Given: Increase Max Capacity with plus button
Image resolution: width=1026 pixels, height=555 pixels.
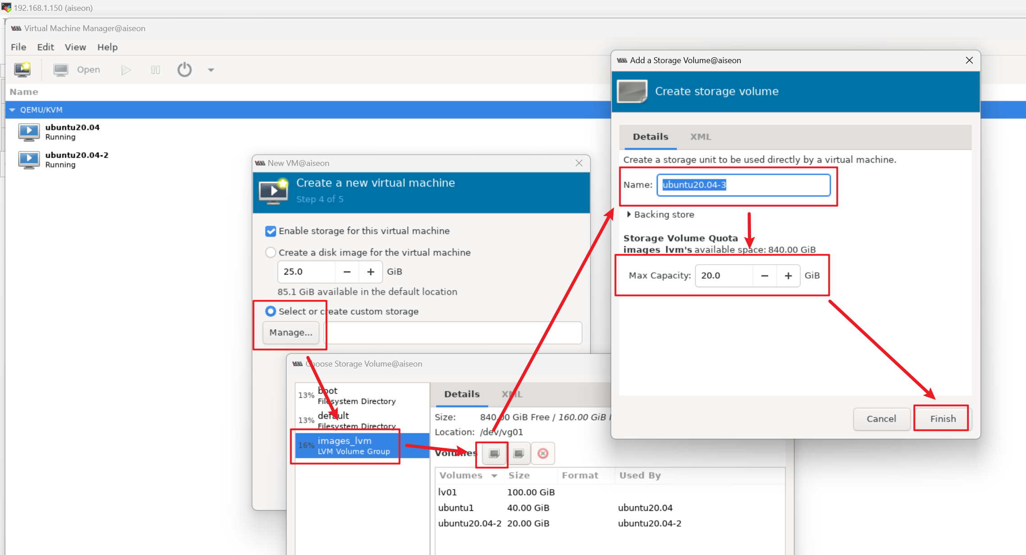Looking at the screenshot, I should (x=788, y=275).
